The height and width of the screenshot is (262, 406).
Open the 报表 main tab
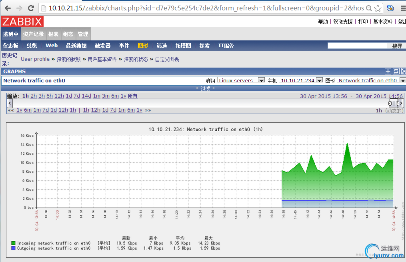coord(53,34)
